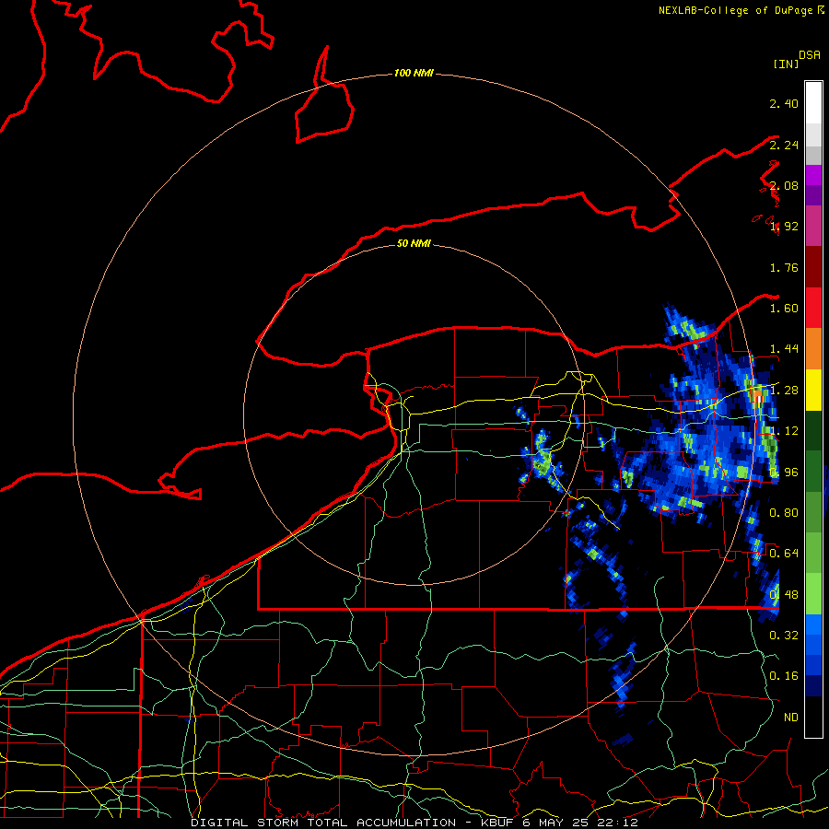Click the 1.60 legend value

pyautogui.click(x=784, y=309)
